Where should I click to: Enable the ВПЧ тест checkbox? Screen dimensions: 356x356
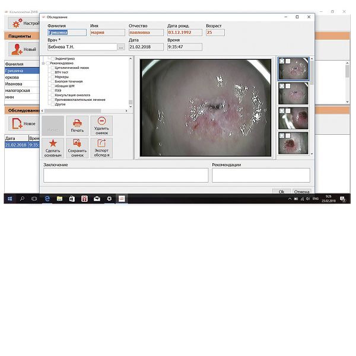click(53, 72)
